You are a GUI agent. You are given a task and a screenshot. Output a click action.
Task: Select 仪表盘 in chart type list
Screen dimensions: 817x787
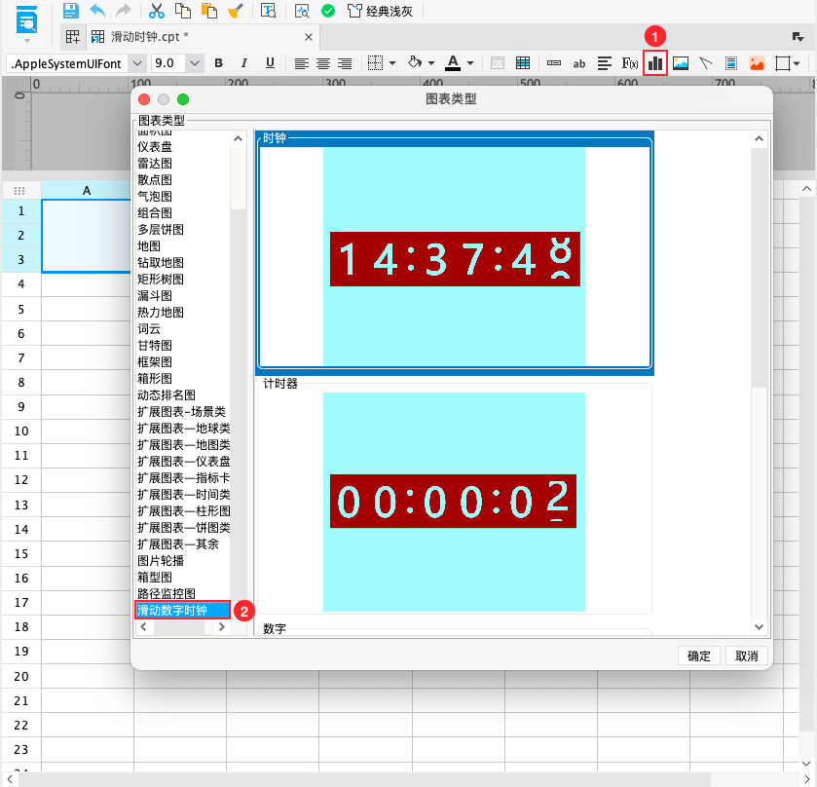pyautogui.click(x=155, y=147)
